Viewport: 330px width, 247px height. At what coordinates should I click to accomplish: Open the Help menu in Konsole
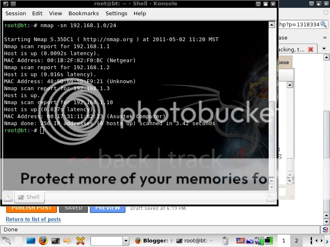pos(140,14)
